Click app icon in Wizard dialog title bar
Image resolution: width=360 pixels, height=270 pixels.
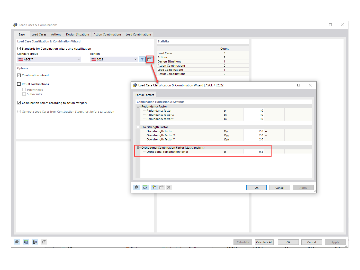pyautogui.click(x=135, y=85)
